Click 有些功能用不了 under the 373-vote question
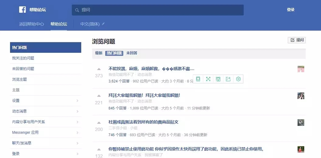 coord(121,75)
